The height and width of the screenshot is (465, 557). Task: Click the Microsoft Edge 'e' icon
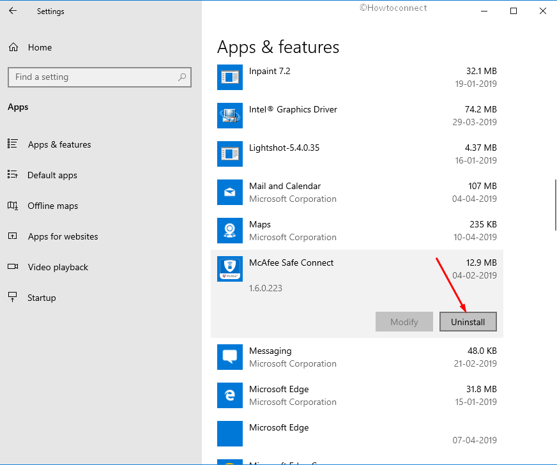click(230, 395)
